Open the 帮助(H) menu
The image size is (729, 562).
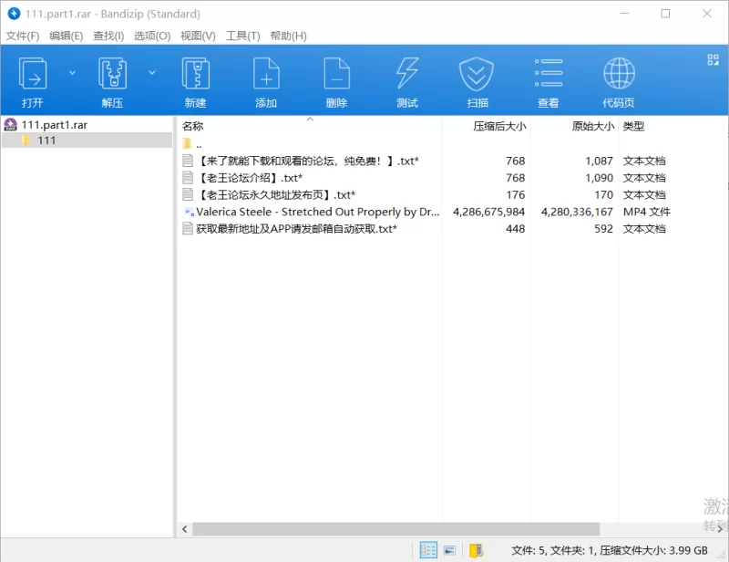pyautogui.click(x=288, y=36)
